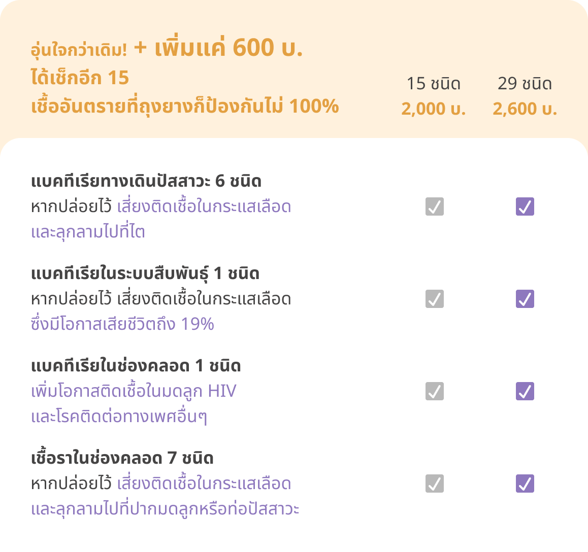Click purple text และลุกลามไปที่ไต
The width and height of the screenshot is (588, 552).
(88, 231)
